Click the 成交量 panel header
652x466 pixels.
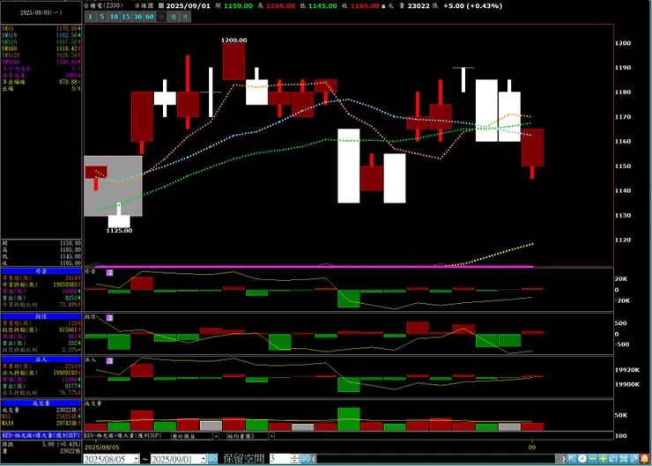41,403
